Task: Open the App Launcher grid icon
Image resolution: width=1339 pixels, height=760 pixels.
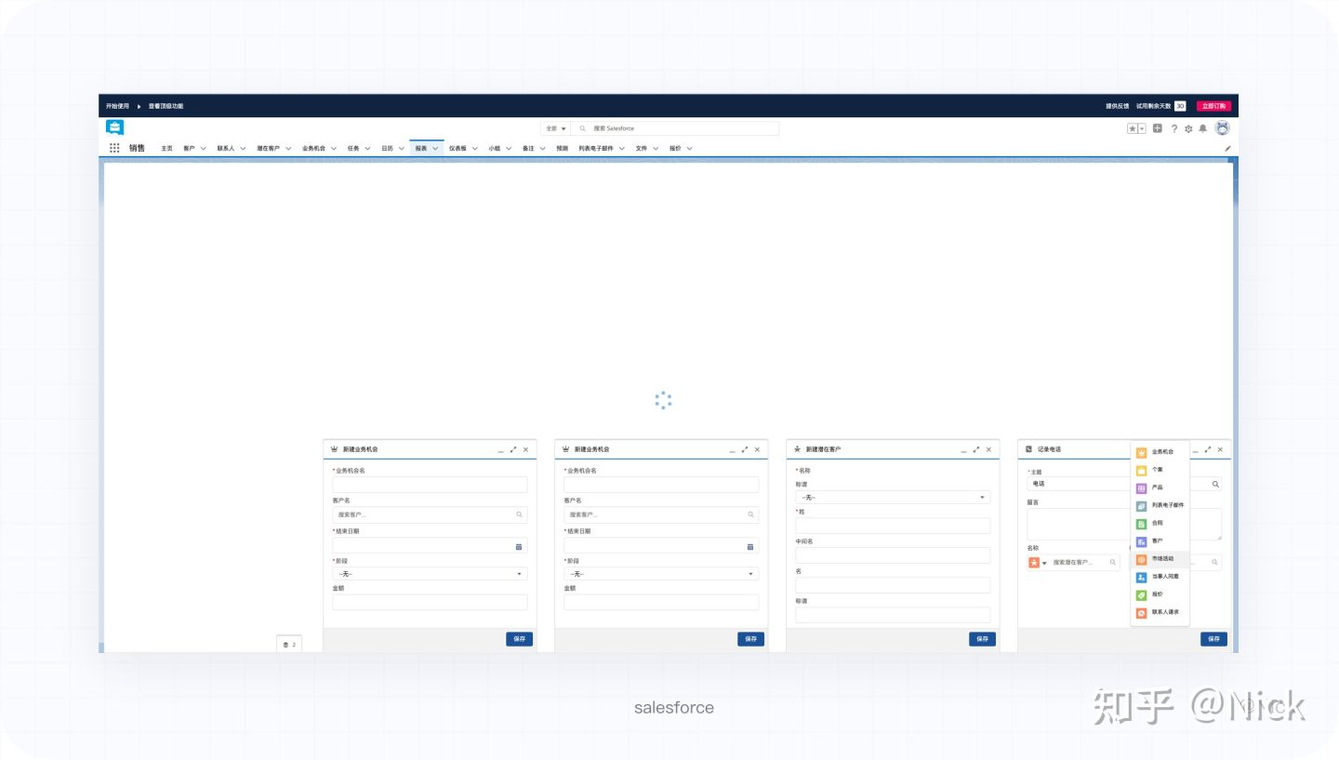Action: [x=114, y=148]
